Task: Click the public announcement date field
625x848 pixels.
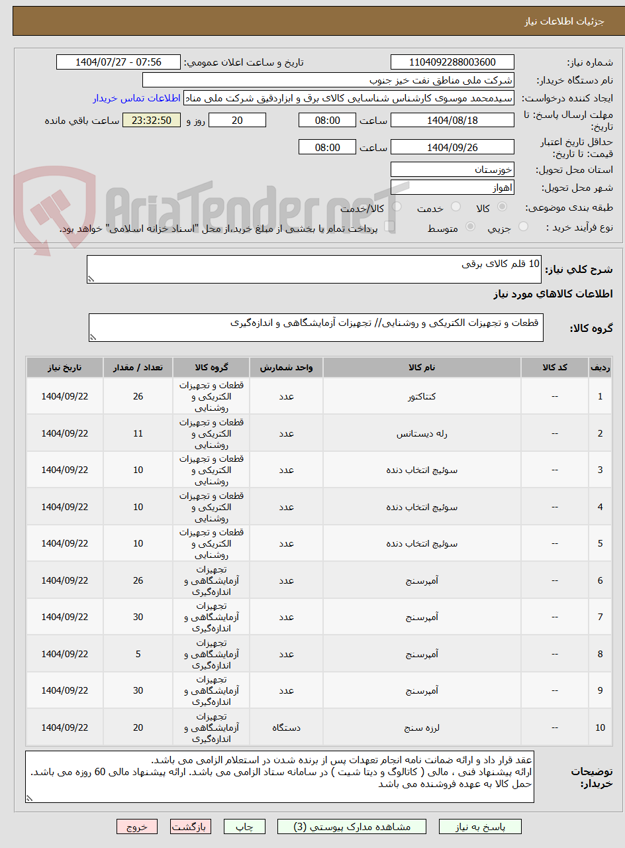Action: click(x=119, y=62)
